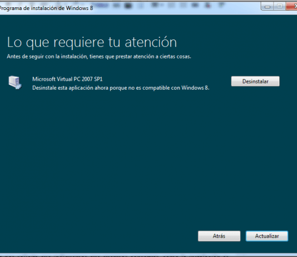Click the Desinstalar button
The width and height of the screenshot is (297, 257).
click(x=255, y=81)
